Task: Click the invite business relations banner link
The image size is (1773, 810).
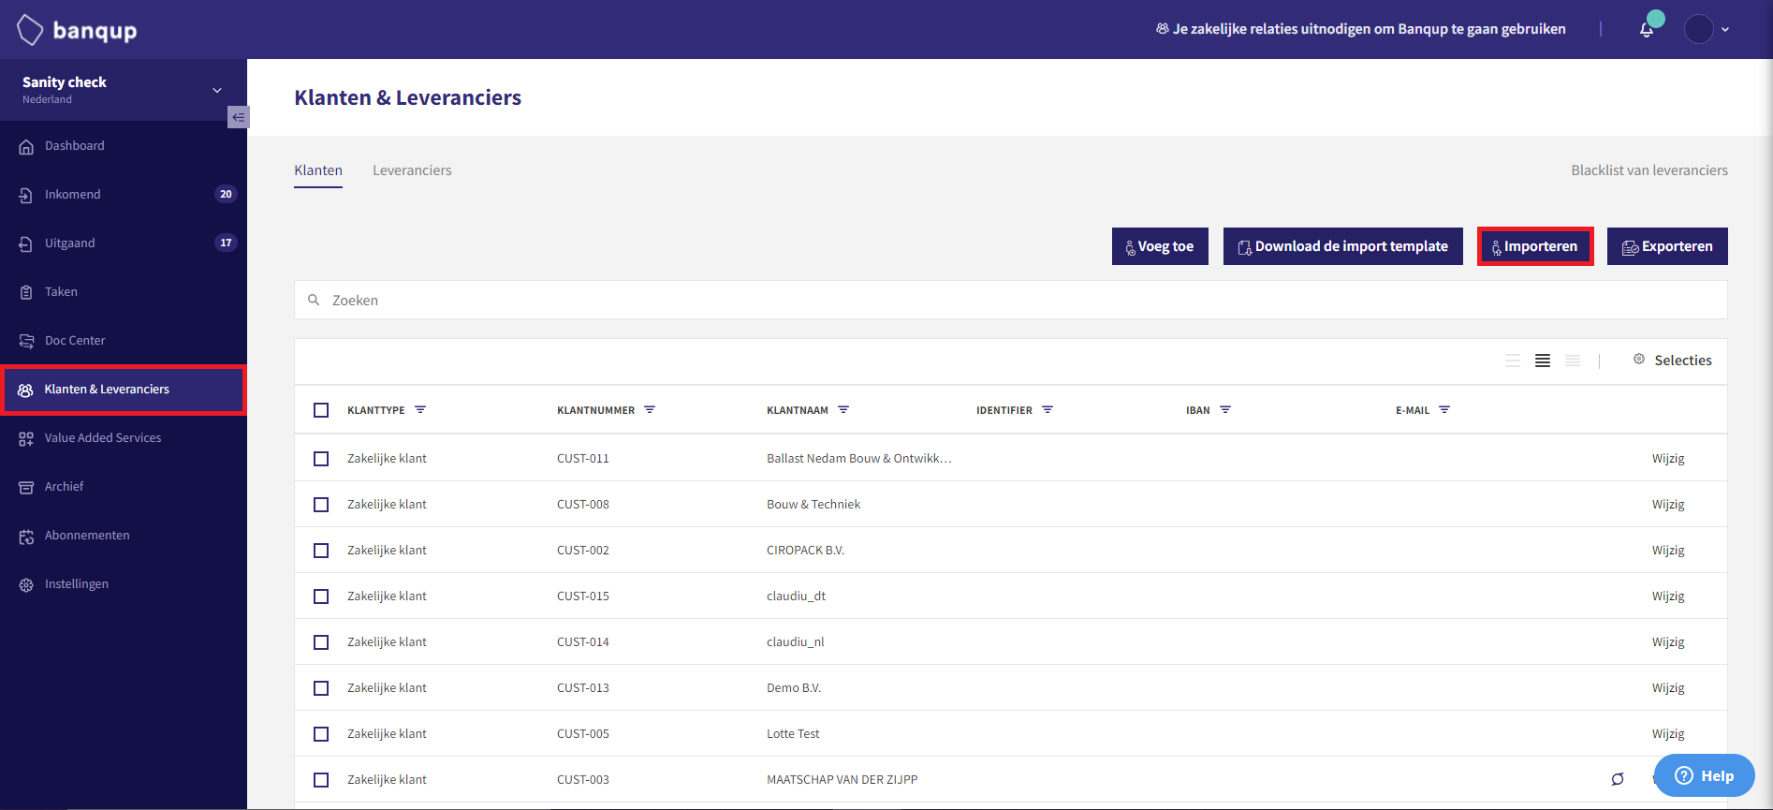Action: 1361,29
